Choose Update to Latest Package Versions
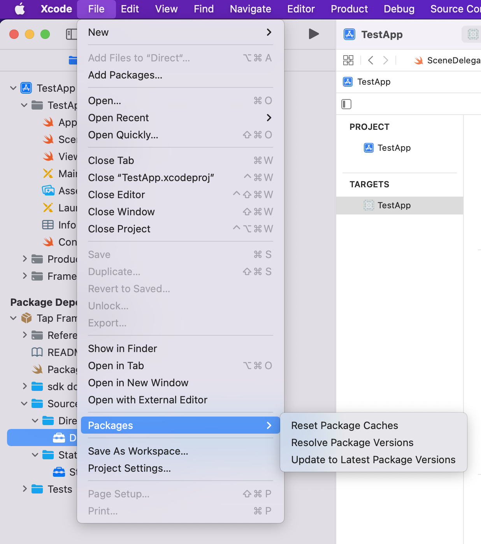The width and height of the screenshot is (481, 544). pos(374,460)
